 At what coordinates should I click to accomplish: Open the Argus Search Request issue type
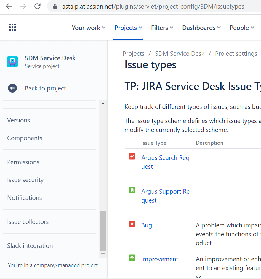165,162
